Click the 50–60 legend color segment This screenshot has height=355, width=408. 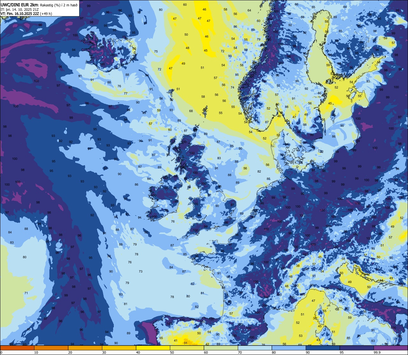[x=187, y=348]
